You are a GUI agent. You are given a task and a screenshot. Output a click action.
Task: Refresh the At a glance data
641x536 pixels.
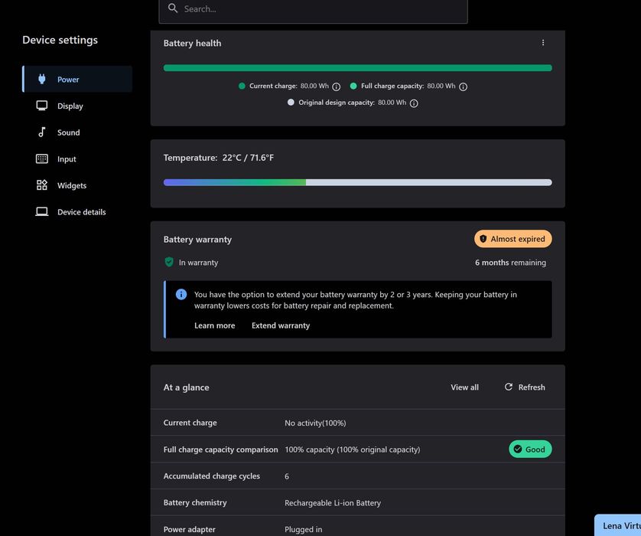click(525, 387)
